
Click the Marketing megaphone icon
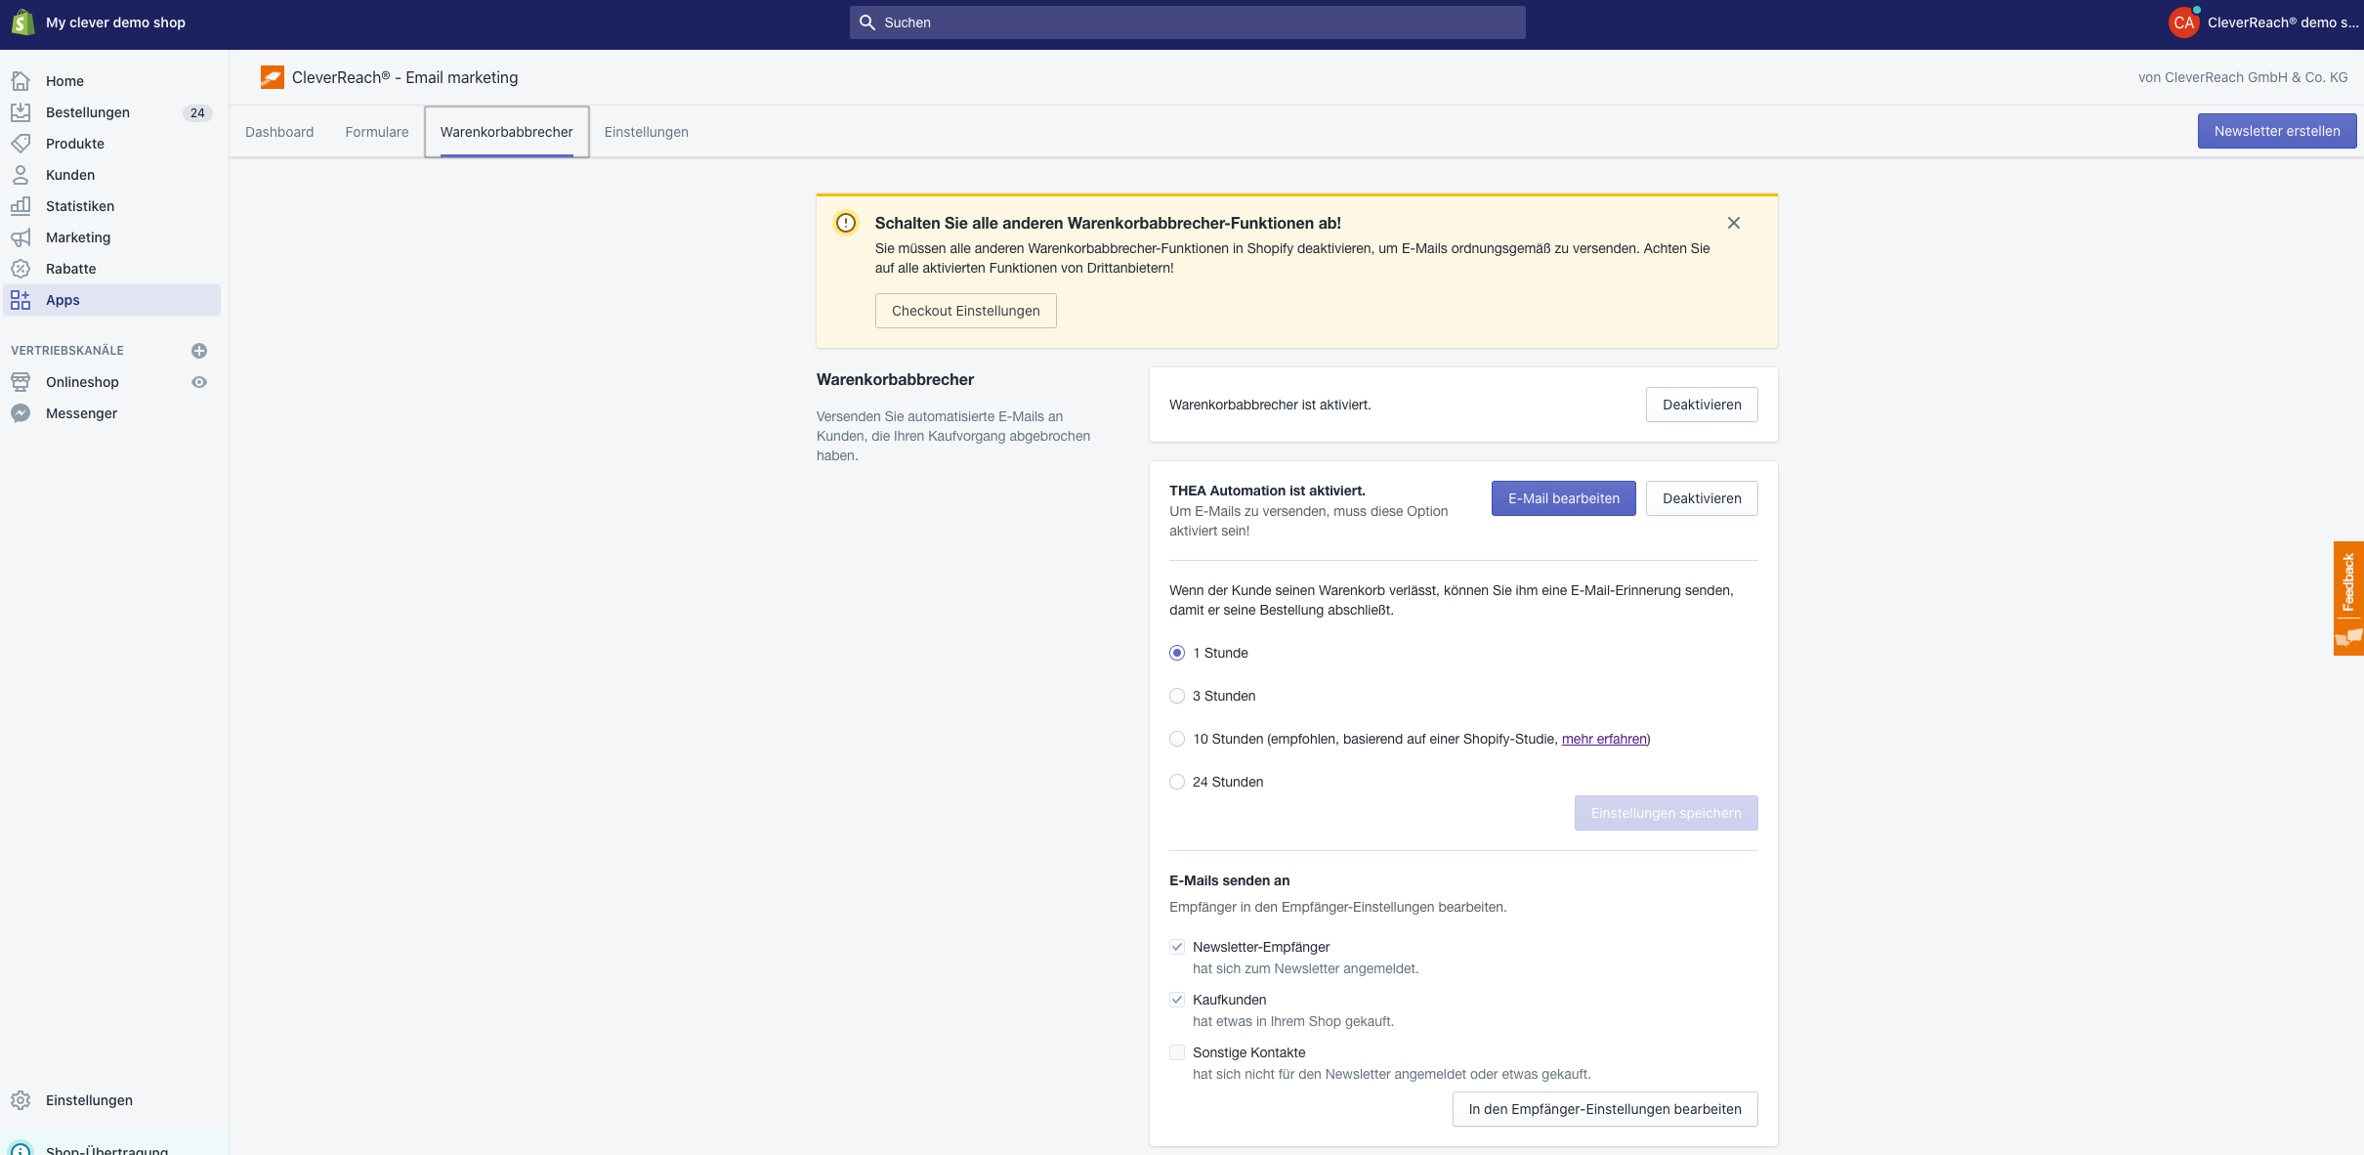coord(21,237)
